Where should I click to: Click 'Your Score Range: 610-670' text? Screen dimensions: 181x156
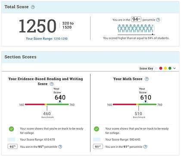[x=37, y=140]
